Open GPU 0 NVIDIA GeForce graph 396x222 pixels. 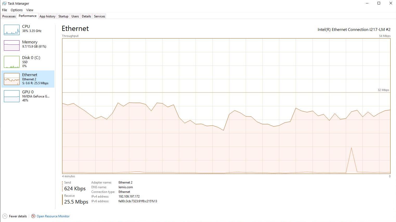click(x=12, y=96)
